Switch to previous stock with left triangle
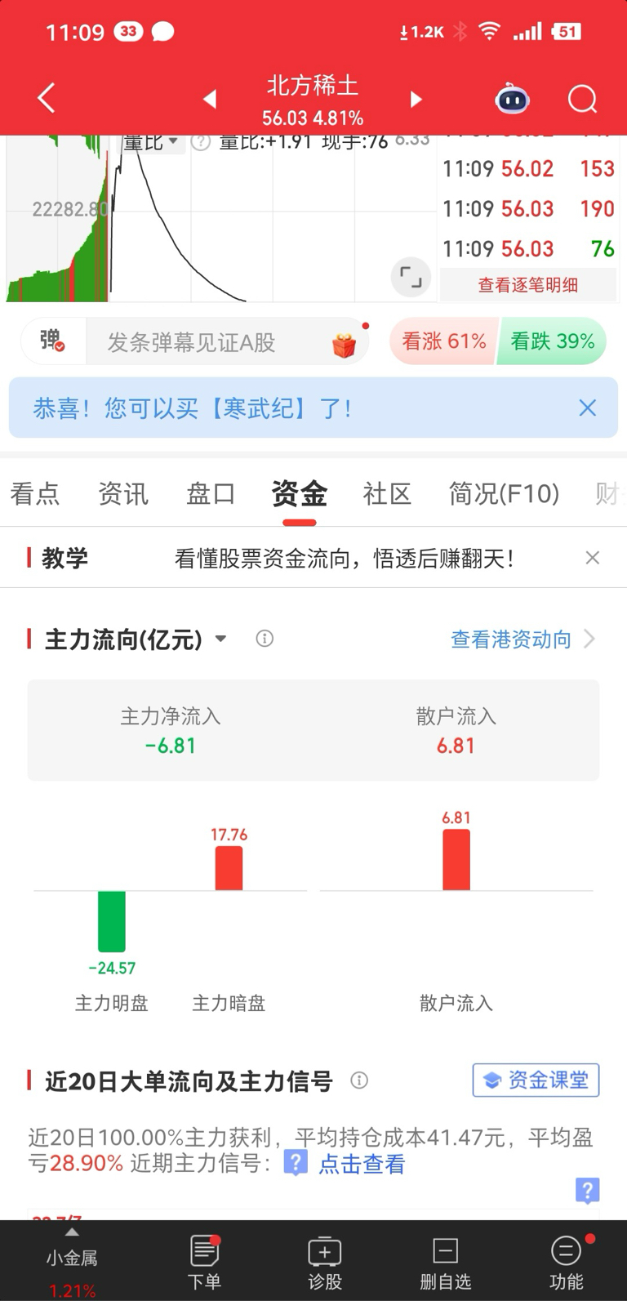 (211, 100)
